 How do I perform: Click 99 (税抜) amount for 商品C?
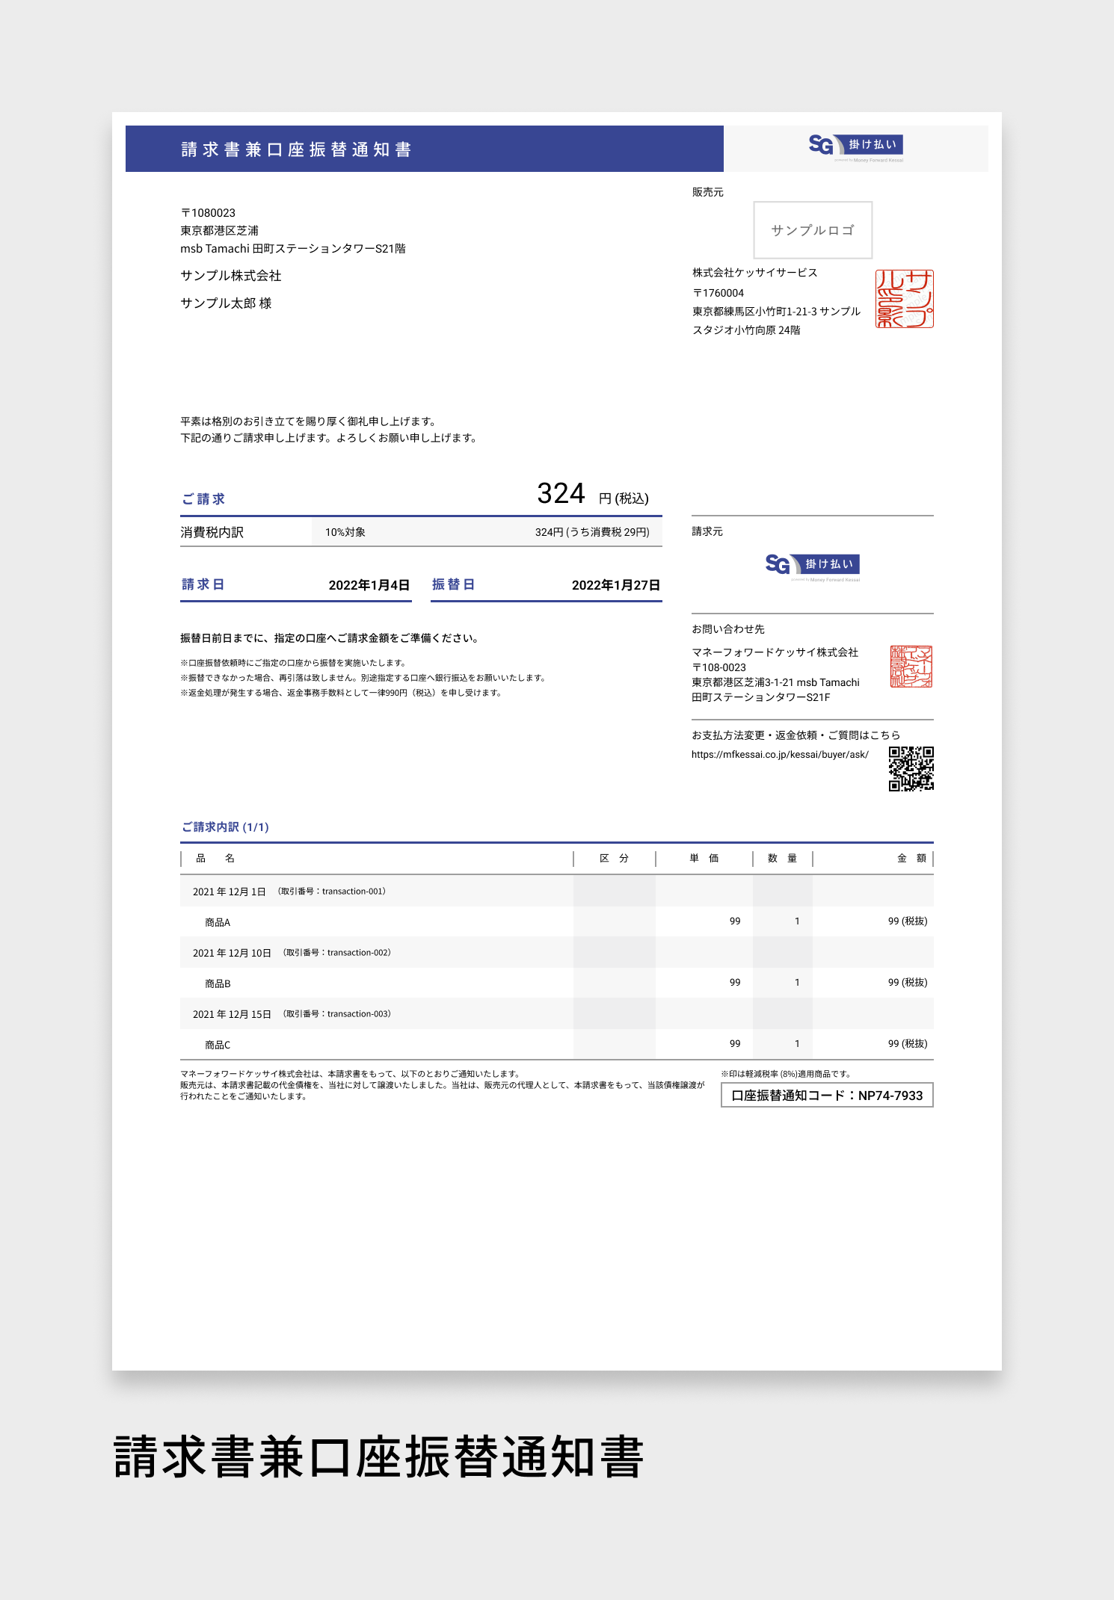(x=908, y=1044)
